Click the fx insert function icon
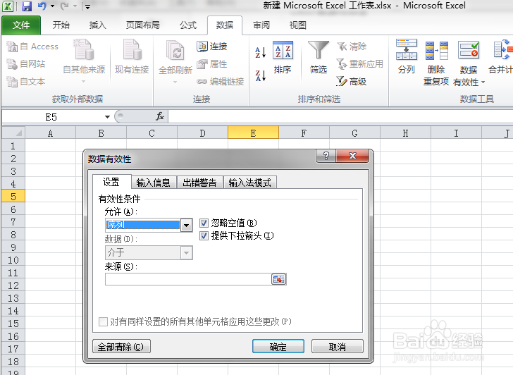This screenshot has width=513, height=375. (160, 116)
